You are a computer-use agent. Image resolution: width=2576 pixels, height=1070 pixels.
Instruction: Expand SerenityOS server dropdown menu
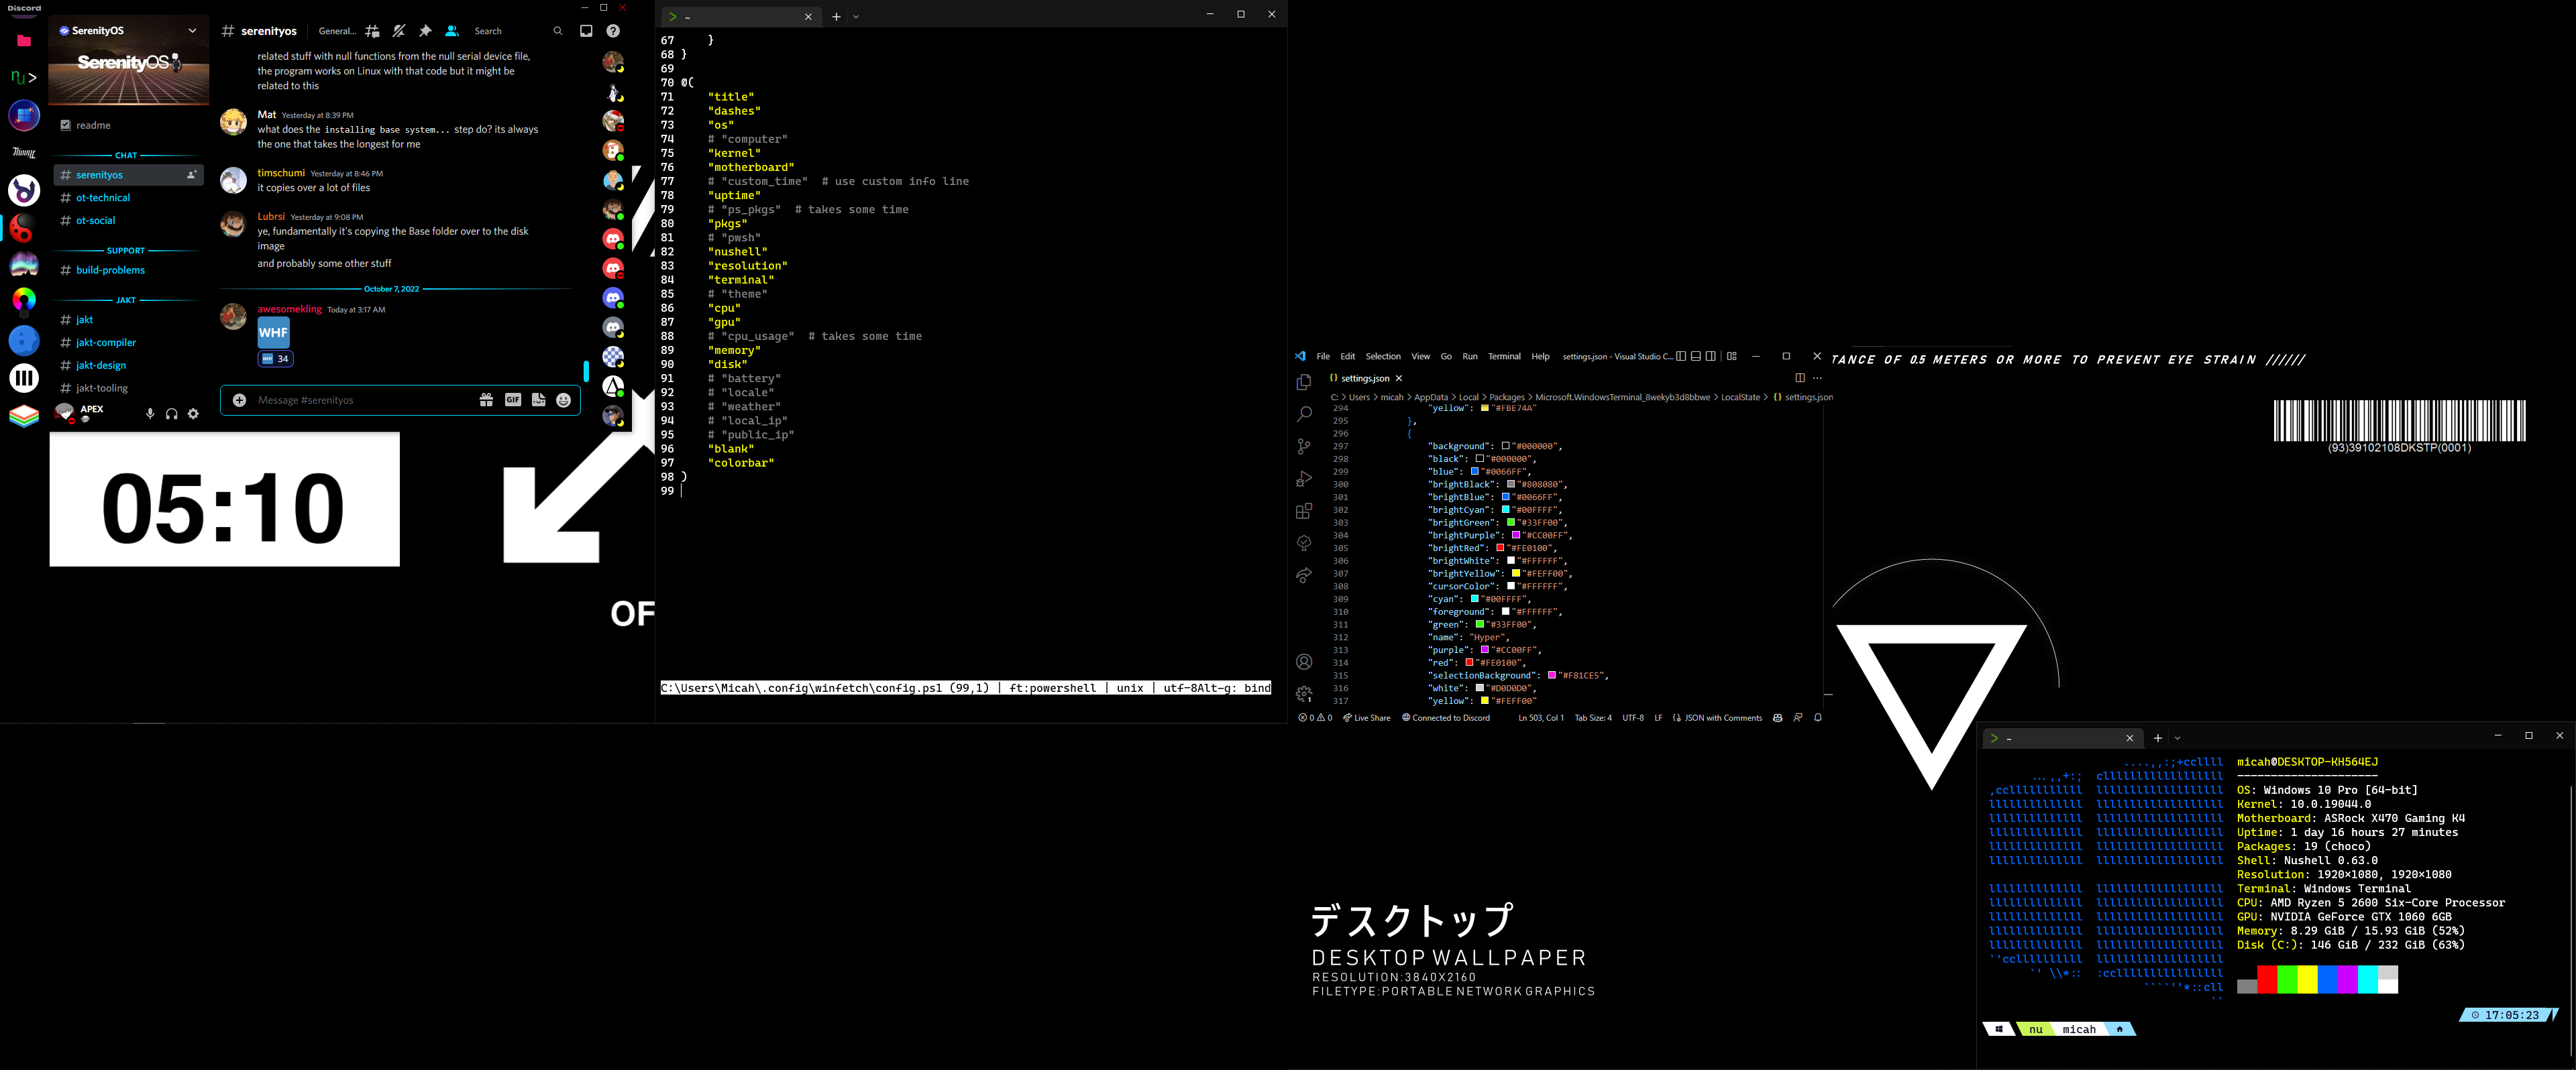(x=192, y=31)
